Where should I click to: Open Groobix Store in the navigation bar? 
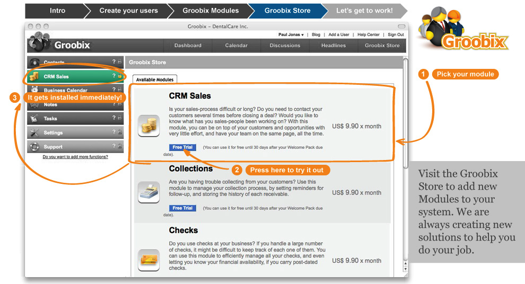[382, 46]
